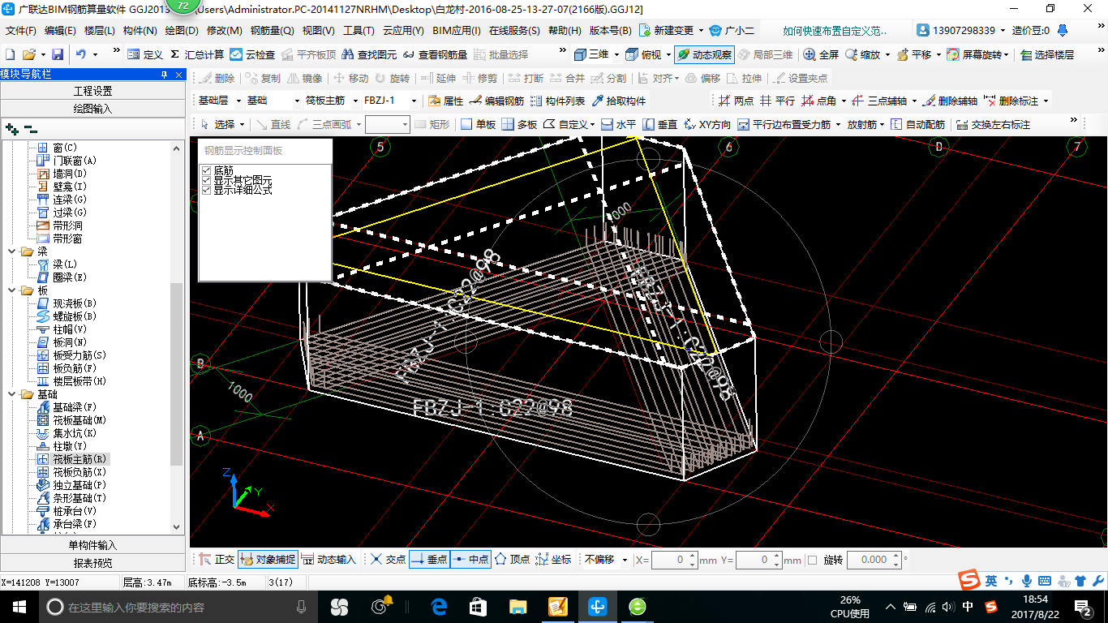Select 单板 single slab mode
Screen dimensions: 1108x623
click(478, 124)
